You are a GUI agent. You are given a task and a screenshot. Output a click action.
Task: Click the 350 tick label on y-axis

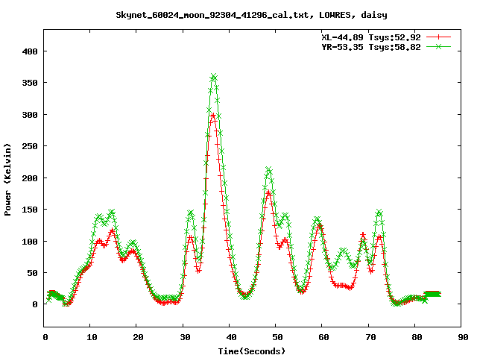30,83
